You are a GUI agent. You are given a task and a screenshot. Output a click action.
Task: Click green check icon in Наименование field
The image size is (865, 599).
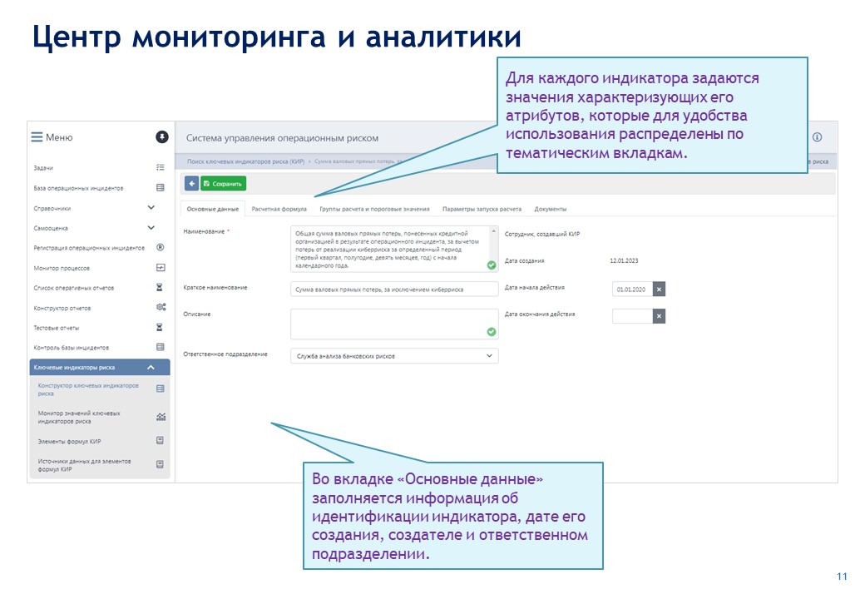(492, 265)
